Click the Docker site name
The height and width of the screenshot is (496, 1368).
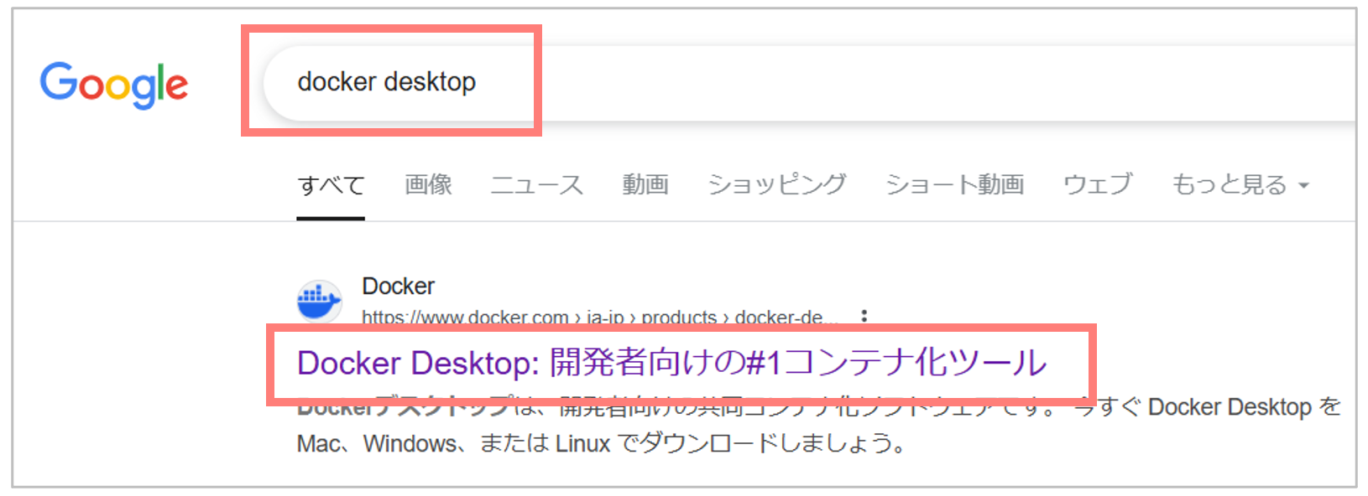click(399, 287)
